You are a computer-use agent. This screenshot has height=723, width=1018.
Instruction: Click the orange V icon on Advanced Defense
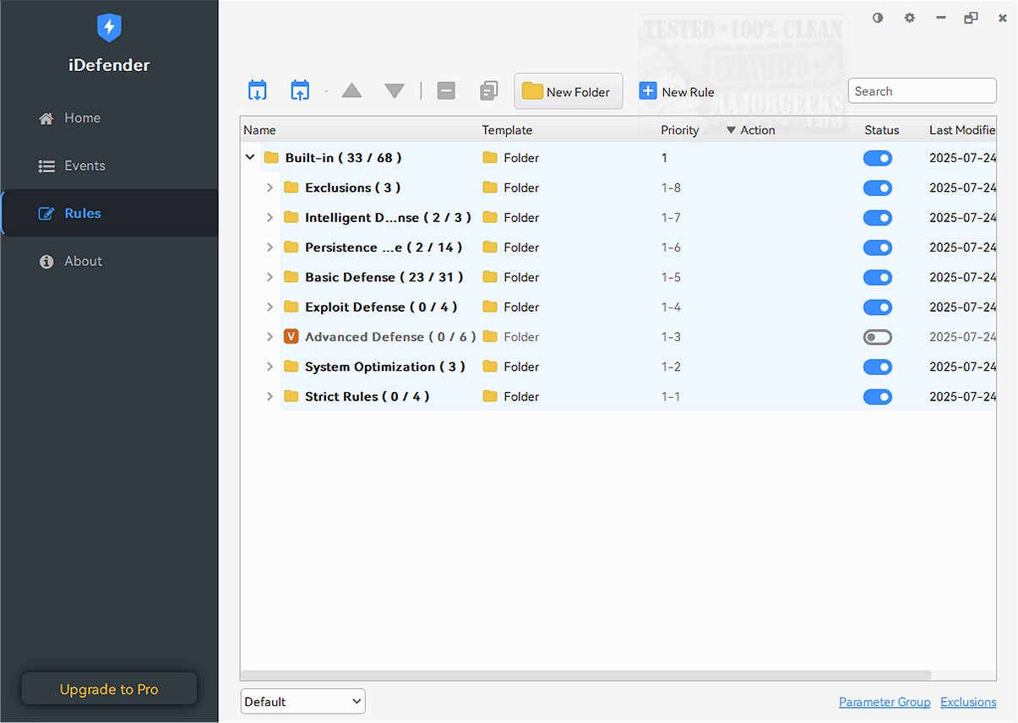tap(291, 337)
